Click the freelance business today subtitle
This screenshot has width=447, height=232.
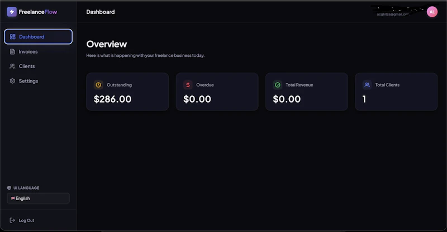[145, 56]
